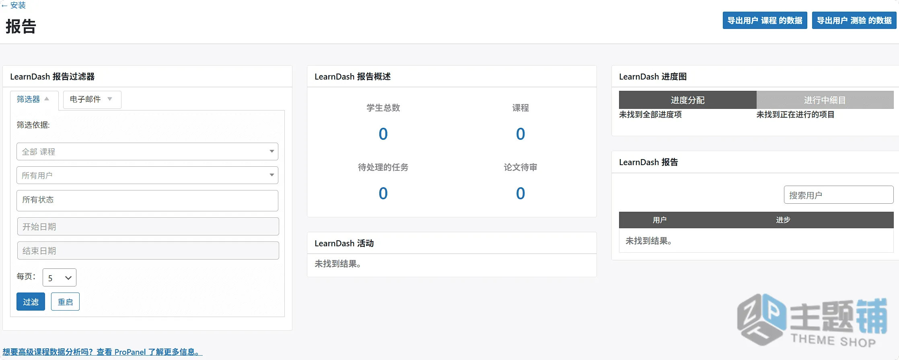Click the 过滤 filter button
Image resolution: width=899 pixels, height=360 pixels.
point(31,302)
